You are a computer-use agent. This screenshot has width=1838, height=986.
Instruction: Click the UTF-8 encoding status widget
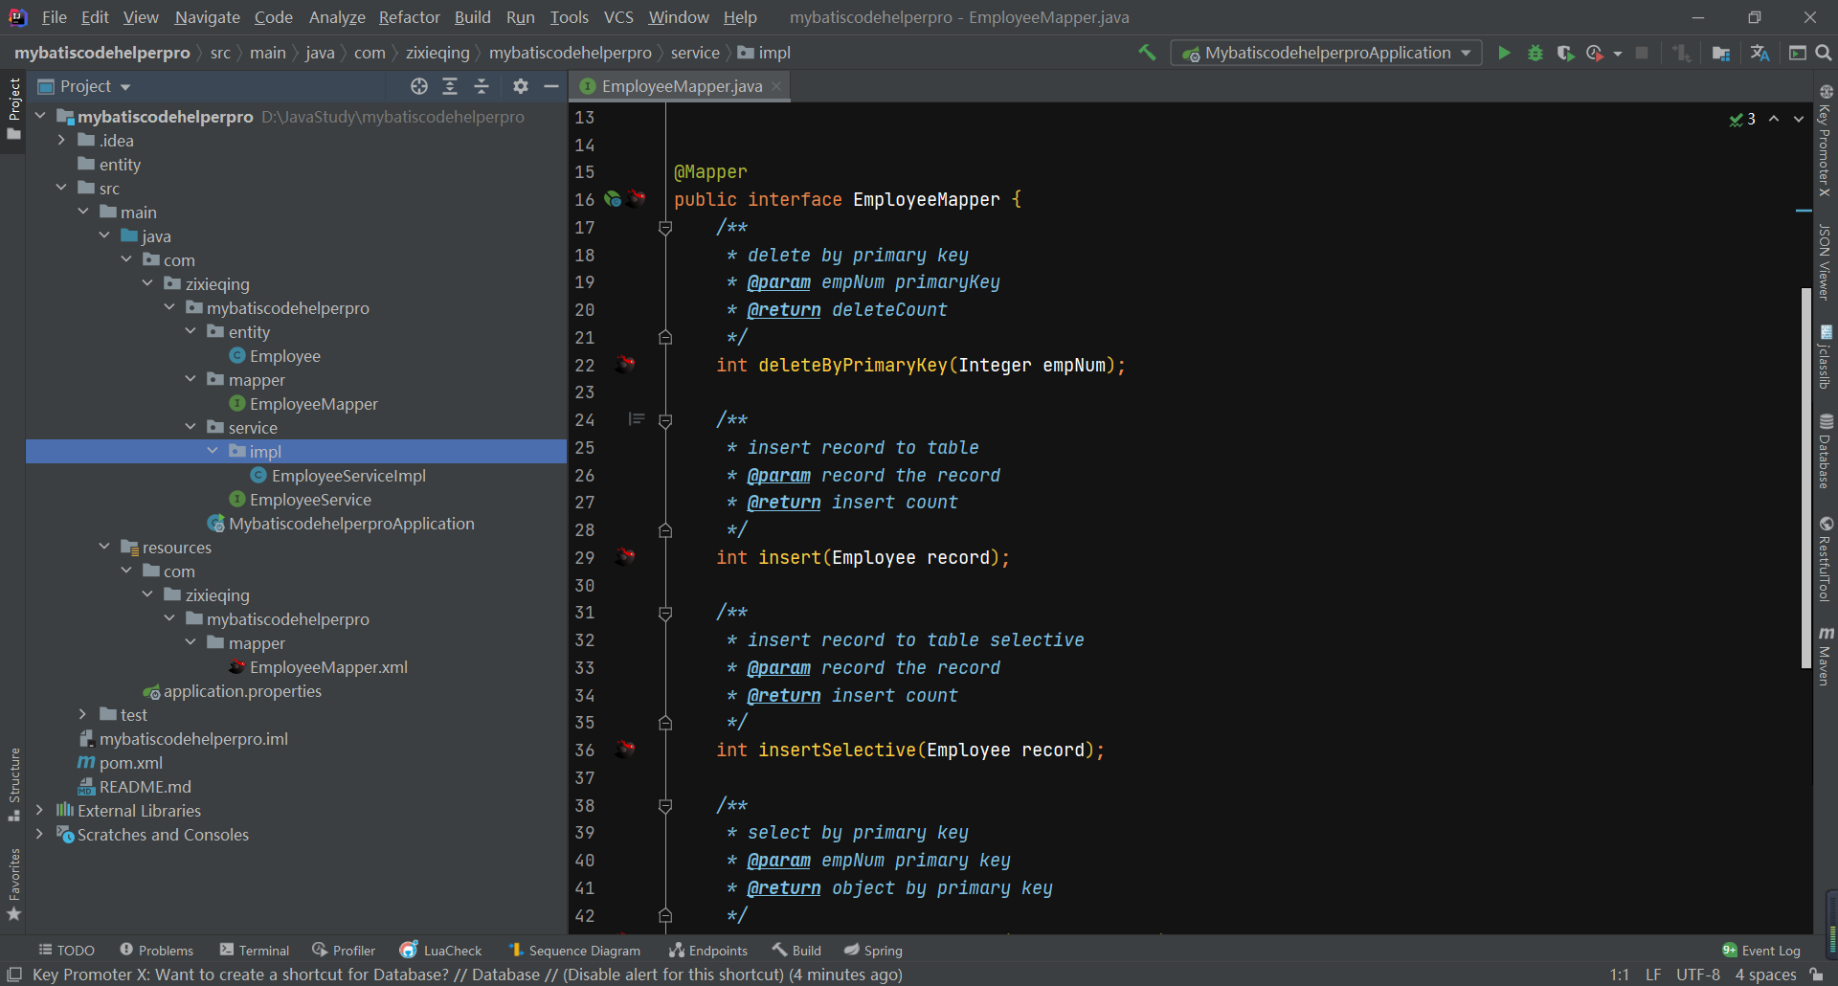point(1697,975)
